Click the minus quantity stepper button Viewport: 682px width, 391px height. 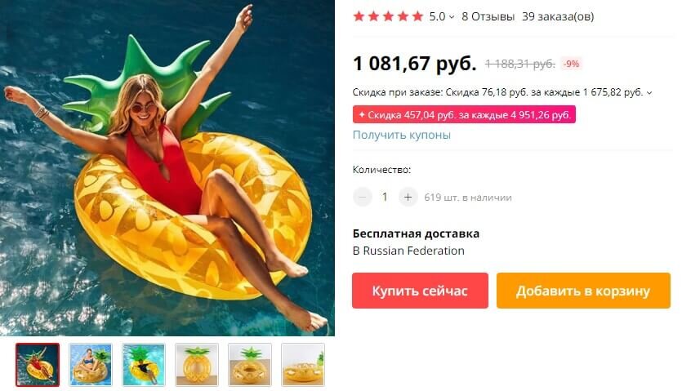pos(363,198)
